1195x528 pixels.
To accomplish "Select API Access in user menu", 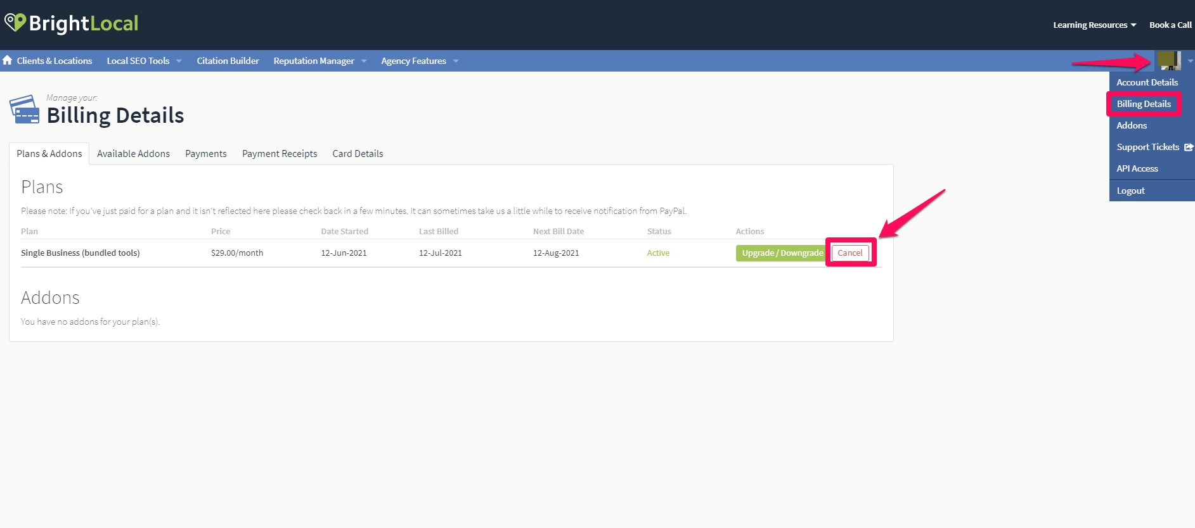I will click(1137, 168).
